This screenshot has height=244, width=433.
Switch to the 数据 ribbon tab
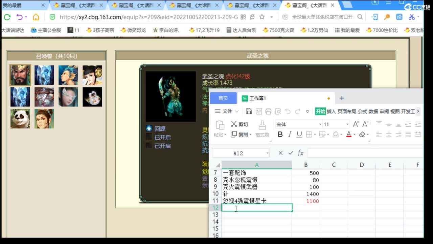point(373,111)
